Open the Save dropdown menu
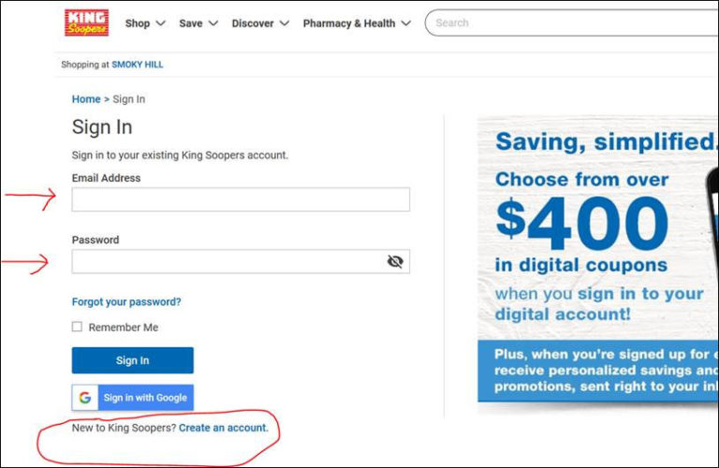Image resolution: width=719 pixels, height=468 pixels. click(198, 23)
